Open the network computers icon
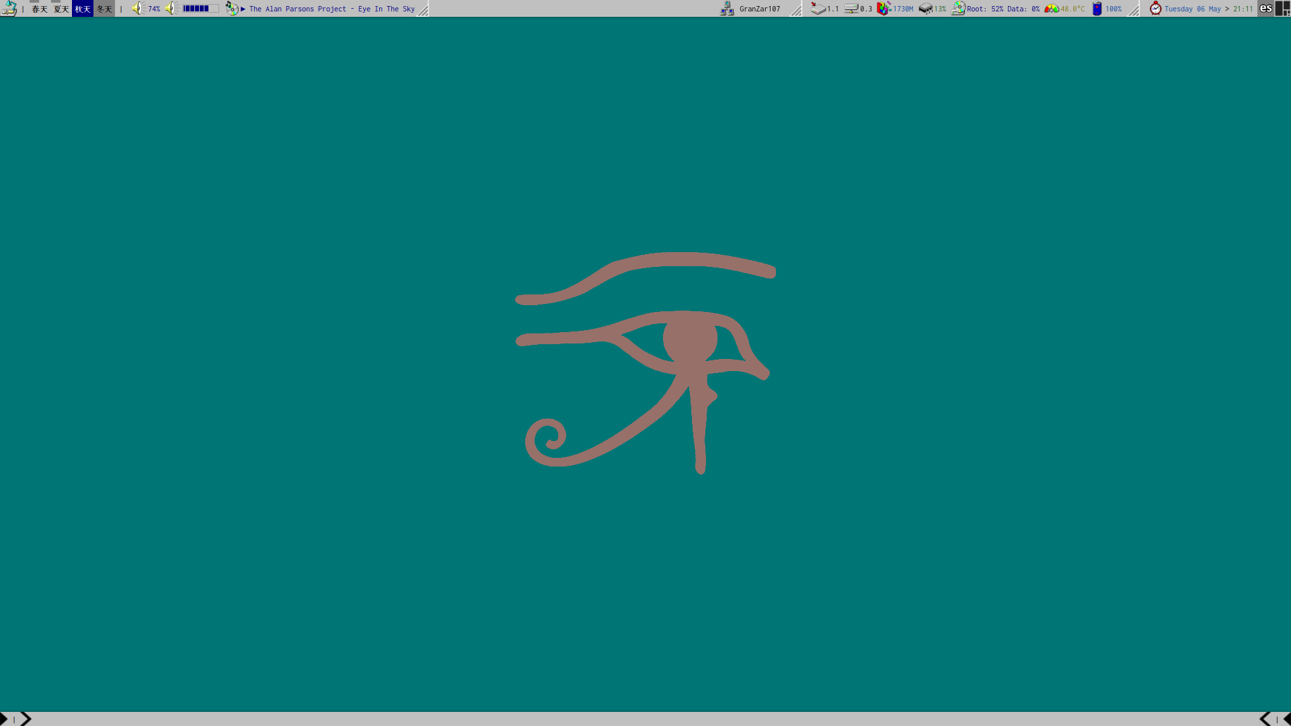 [727, 9]
